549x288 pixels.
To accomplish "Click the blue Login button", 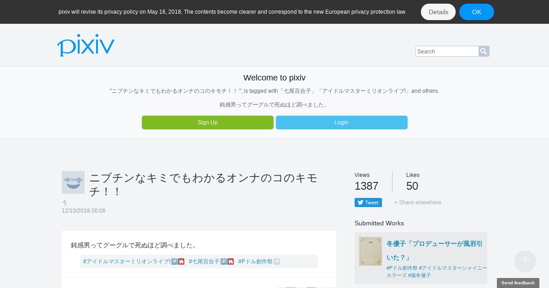I will (x=342, y=123).
